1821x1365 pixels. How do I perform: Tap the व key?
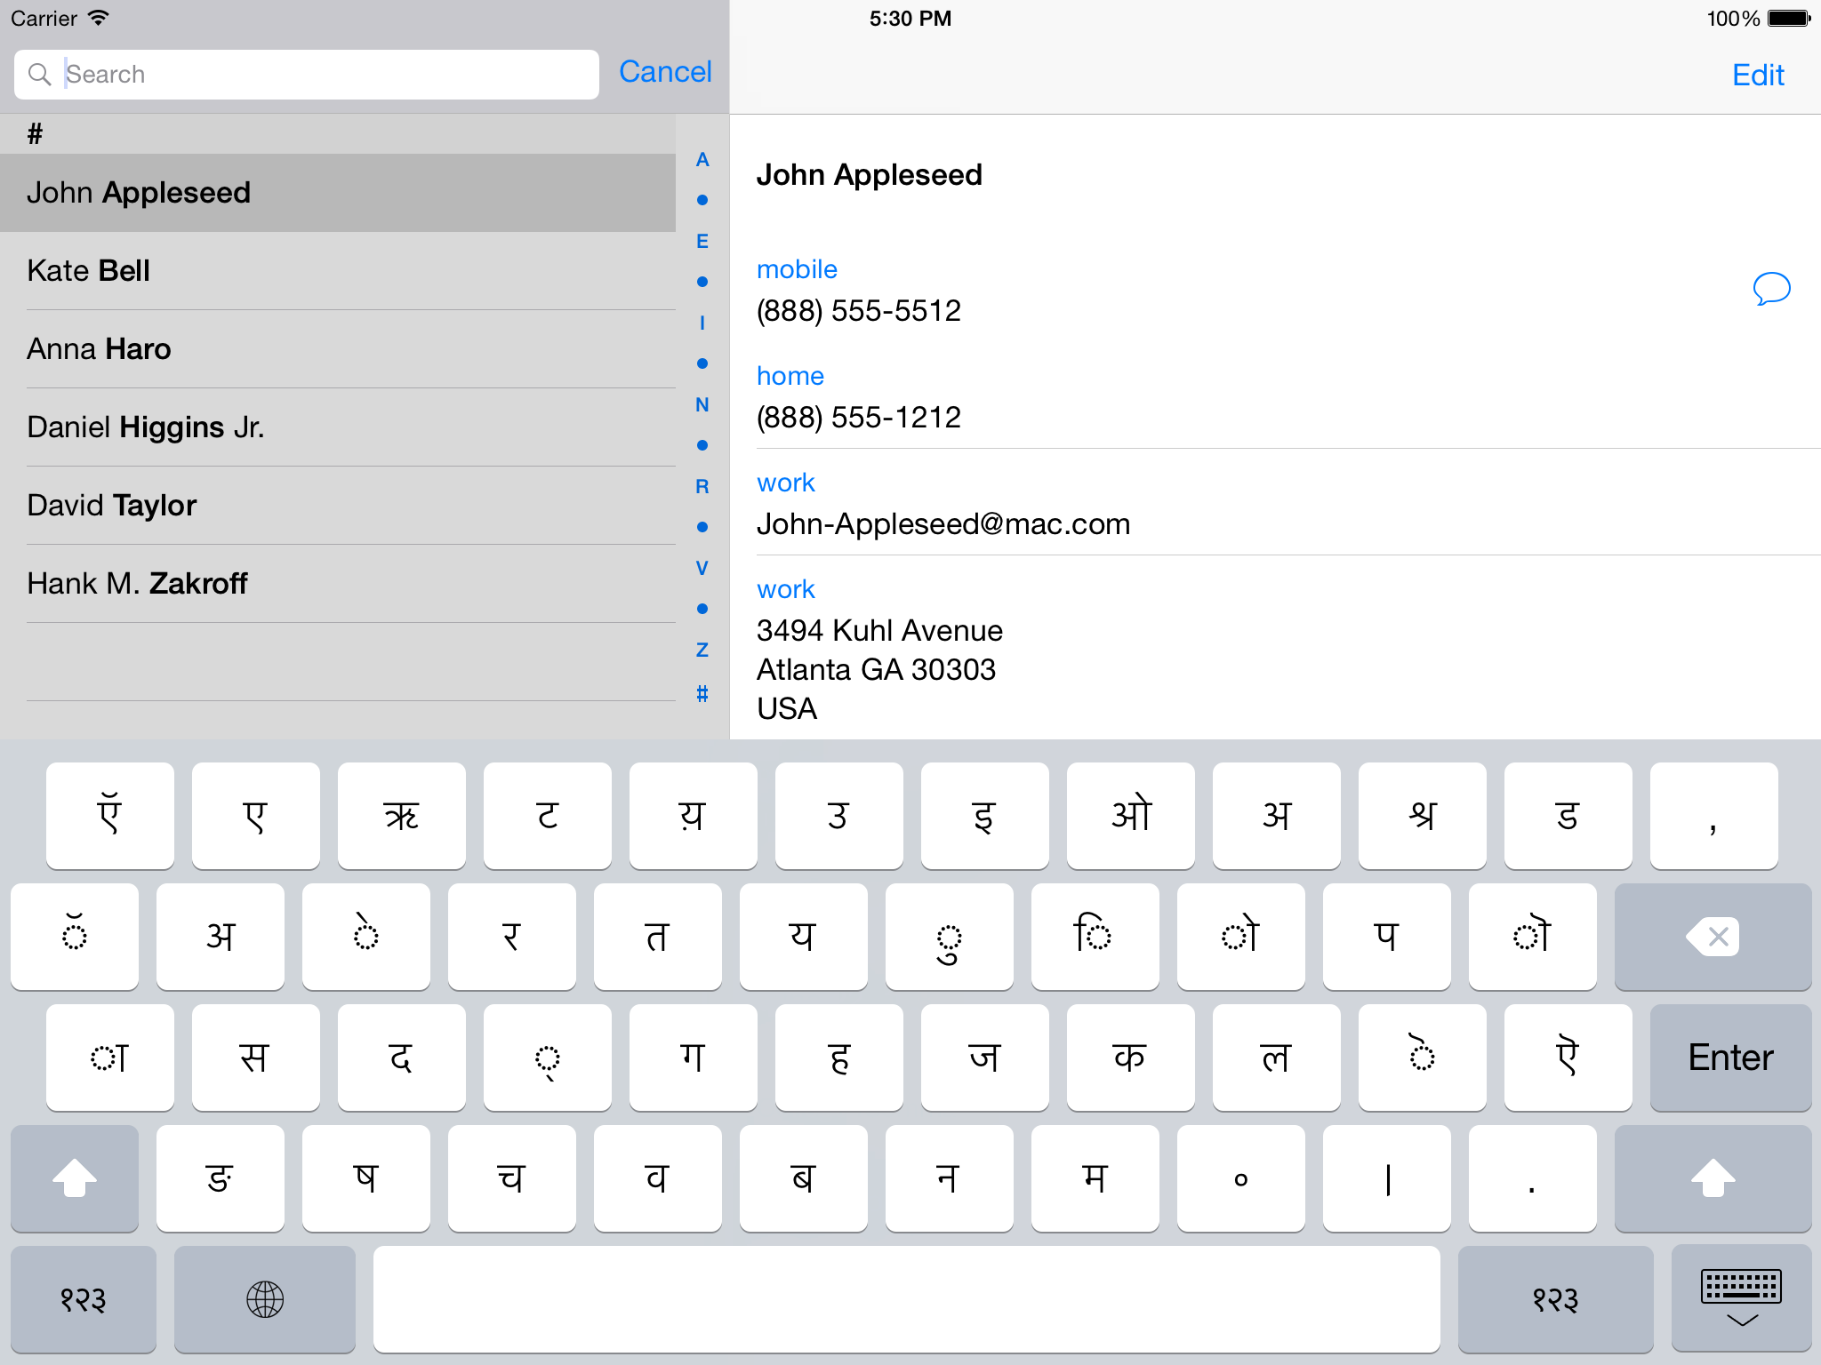(658, 1178)
